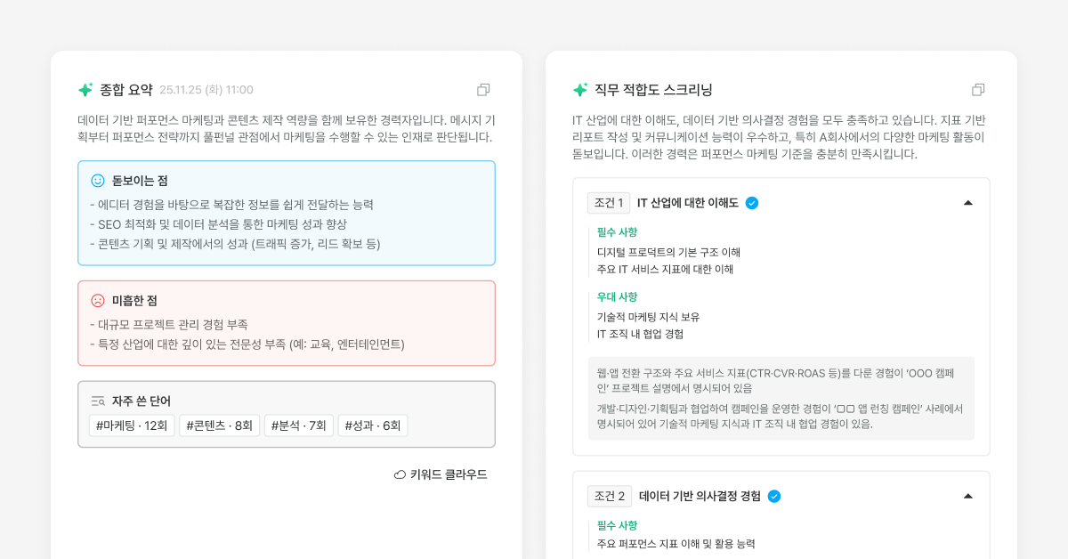
Task: Select the #성과·6회 keyword chip
Action: click(x=373, y=425)
